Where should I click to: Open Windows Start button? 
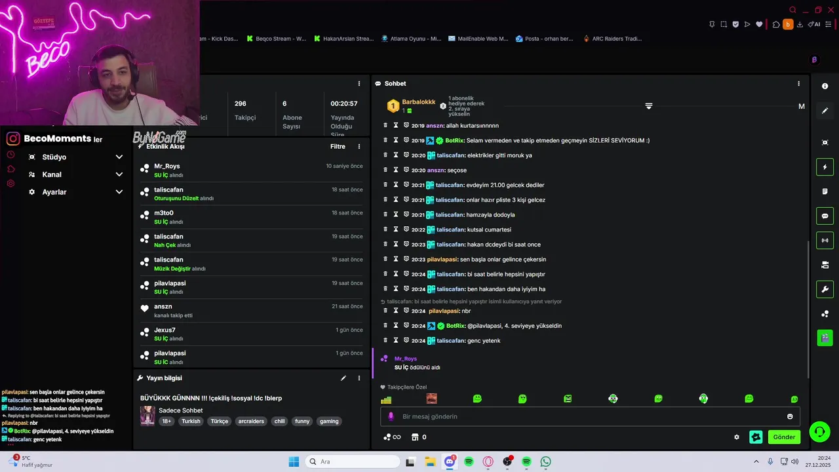tap(294, 462)
